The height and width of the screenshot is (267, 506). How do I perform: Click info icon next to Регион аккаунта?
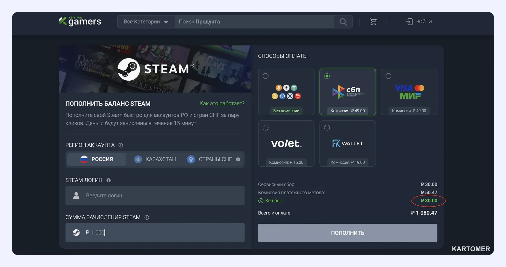click(121, 145)
